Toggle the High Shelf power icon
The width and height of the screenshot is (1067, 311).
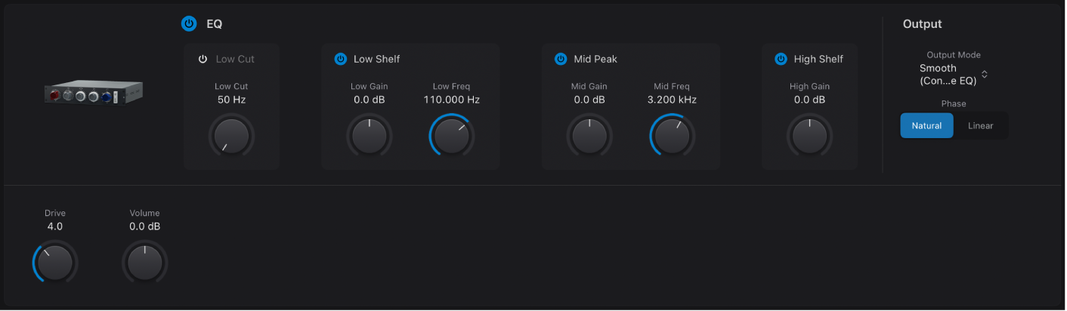pos(781,59)
